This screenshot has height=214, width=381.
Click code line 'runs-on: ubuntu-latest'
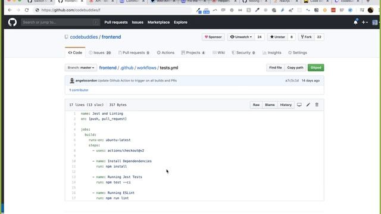coord(110,140)
